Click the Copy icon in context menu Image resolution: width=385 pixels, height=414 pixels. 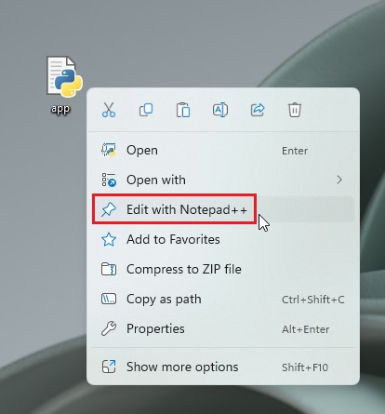click(146, 110)
